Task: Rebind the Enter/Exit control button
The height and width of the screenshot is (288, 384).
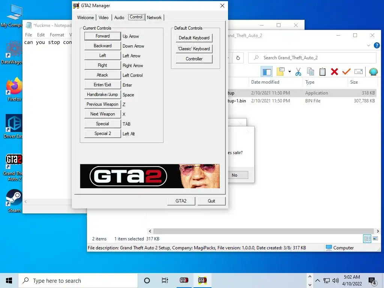Action: [x=103, y=85]
